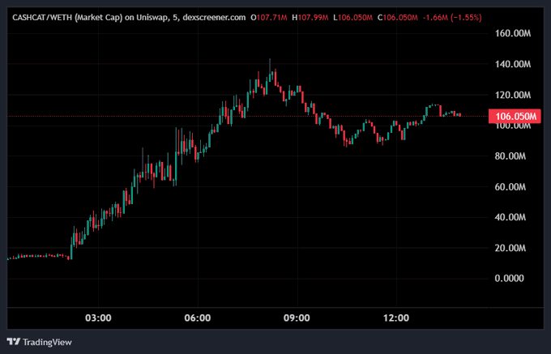
Task: Click the TradingView logo icon
Action: click(x=13, y=342)
